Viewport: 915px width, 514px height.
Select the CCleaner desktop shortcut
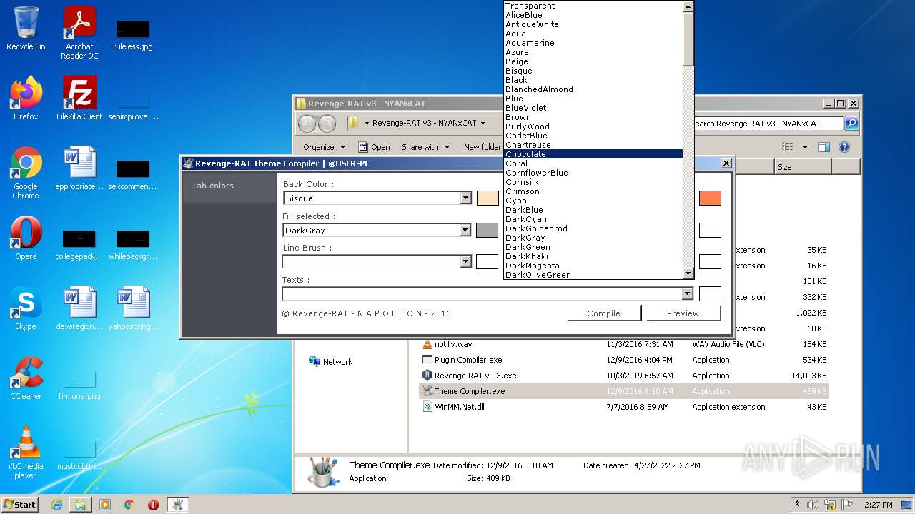[26, 378]
